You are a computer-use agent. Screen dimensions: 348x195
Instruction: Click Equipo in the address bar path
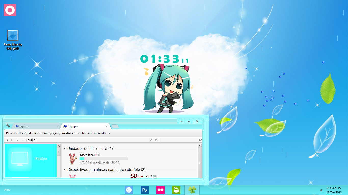pyautogui.click(x=31, y=140)
